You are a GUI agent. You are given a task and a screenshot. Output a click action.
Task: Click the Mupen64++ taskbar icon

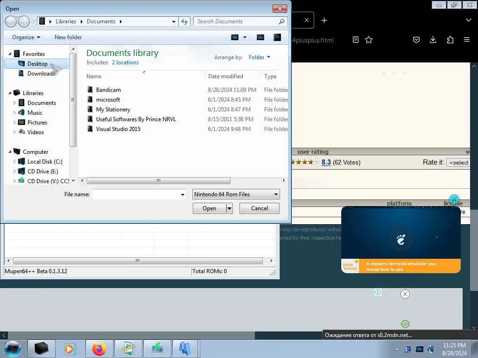coord(185,349)
